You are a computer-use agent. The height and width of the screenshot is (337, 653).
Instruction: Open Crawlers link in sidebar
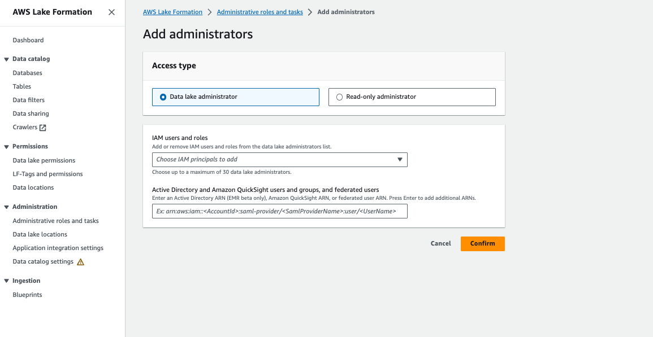tap(25, 128)
